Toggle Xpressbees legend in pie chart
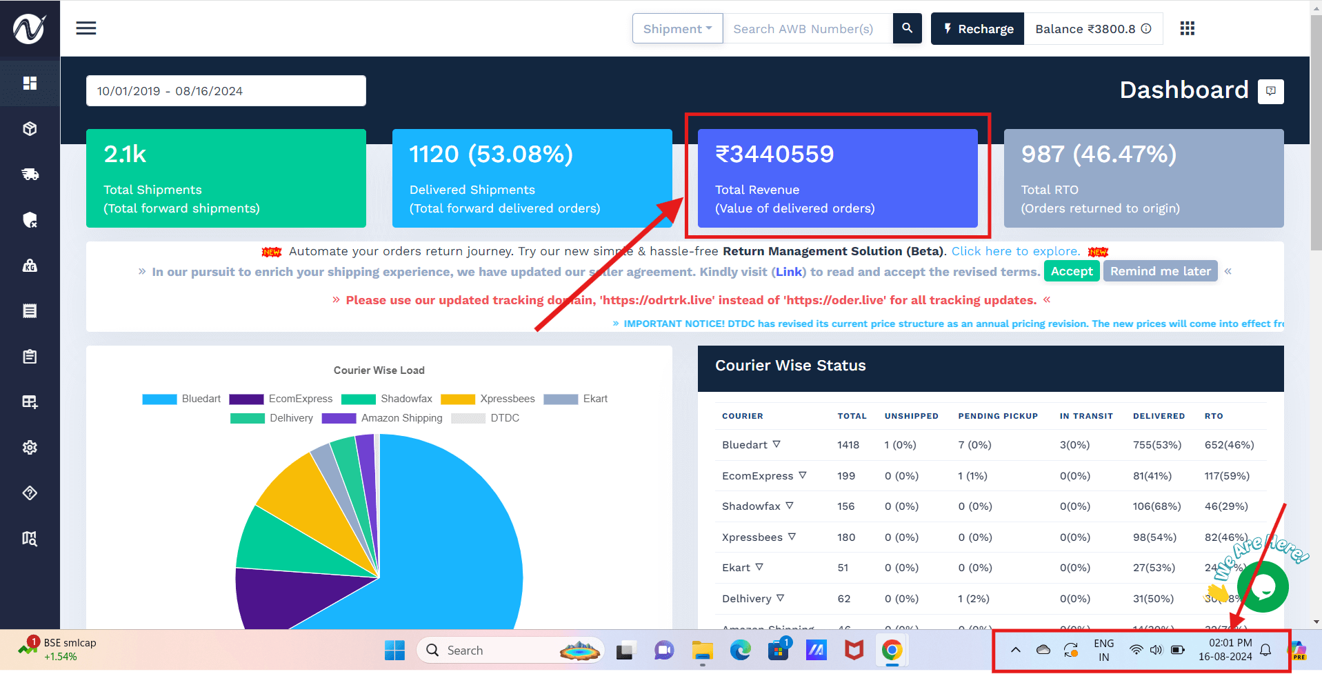The height and width of the screenshot is (674, 1322). 488,399
